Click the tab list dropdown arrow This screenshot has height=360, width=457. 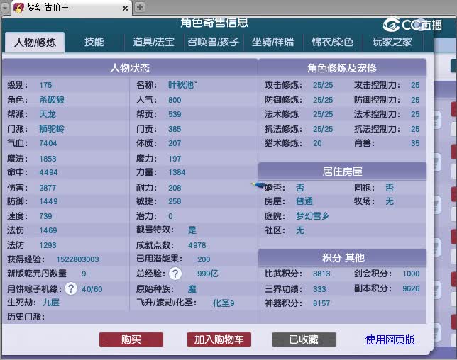[x=5, y=8]
